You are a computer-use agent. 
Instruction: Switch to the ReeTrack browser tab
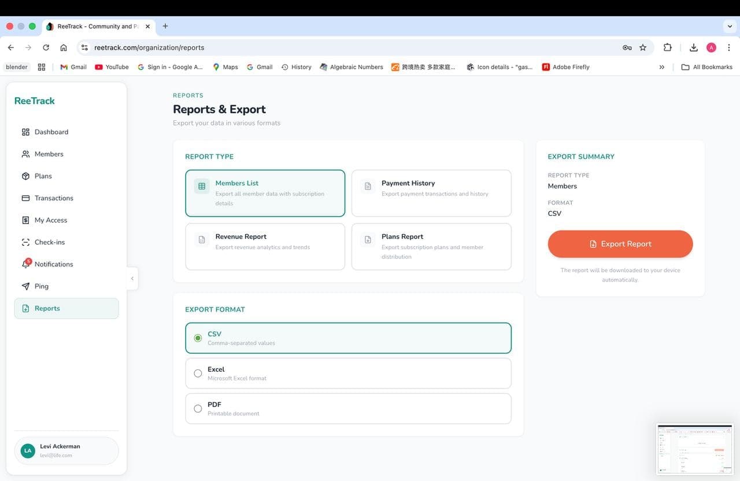pos(95,26)
